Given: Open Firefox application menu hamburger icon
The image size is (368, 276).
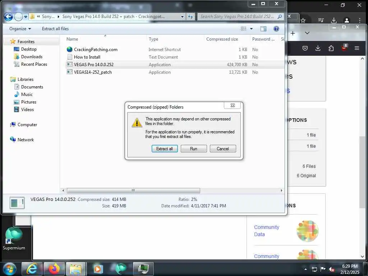Looking at the screenshot, I should 357,48.
